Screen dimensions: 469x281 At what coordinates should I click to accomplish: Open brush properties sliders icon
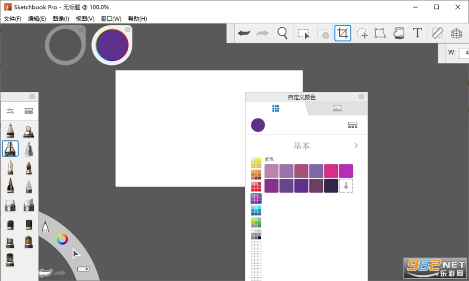pos(10,111)
